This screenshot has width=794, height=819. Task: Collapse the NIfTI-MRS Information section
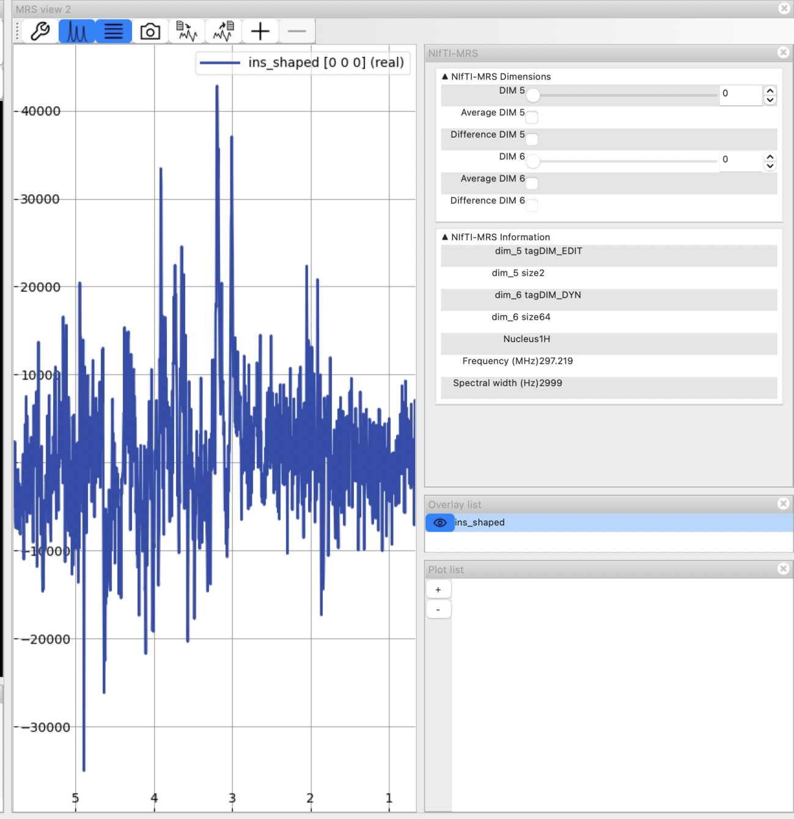coord(445,237)
